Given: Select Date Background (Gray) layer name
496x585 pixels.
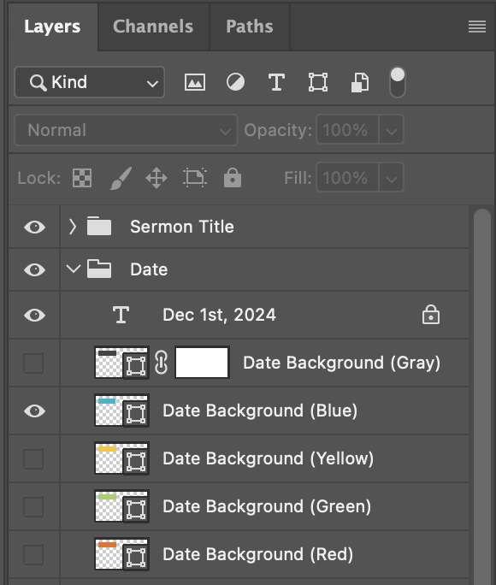Looking at the screenshot, I should [x=341, y=363].
